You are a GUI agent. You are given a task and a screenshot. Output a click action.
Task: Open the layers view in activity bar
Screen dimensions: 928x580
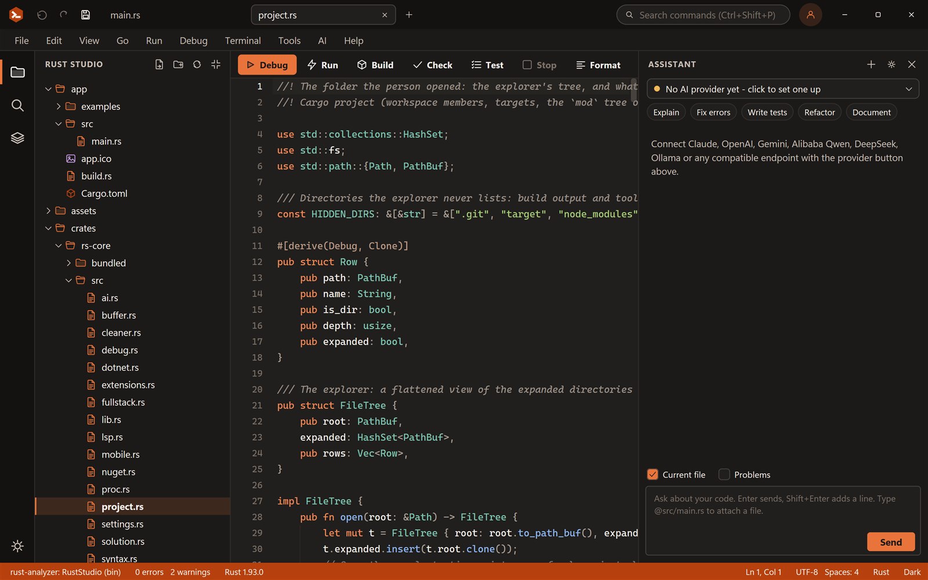pos(17,138)
